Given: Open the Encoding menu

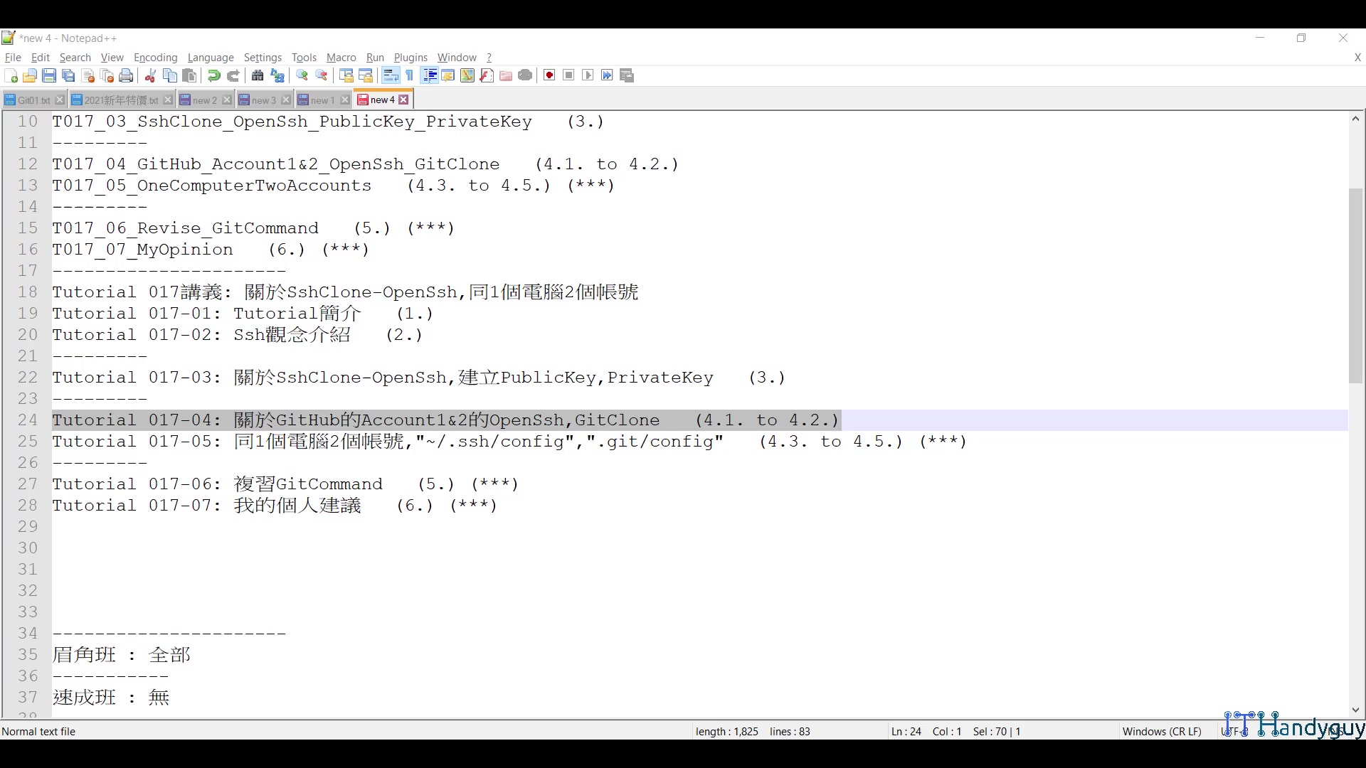Looking at the screenshot, I should (x=155, y=58).
